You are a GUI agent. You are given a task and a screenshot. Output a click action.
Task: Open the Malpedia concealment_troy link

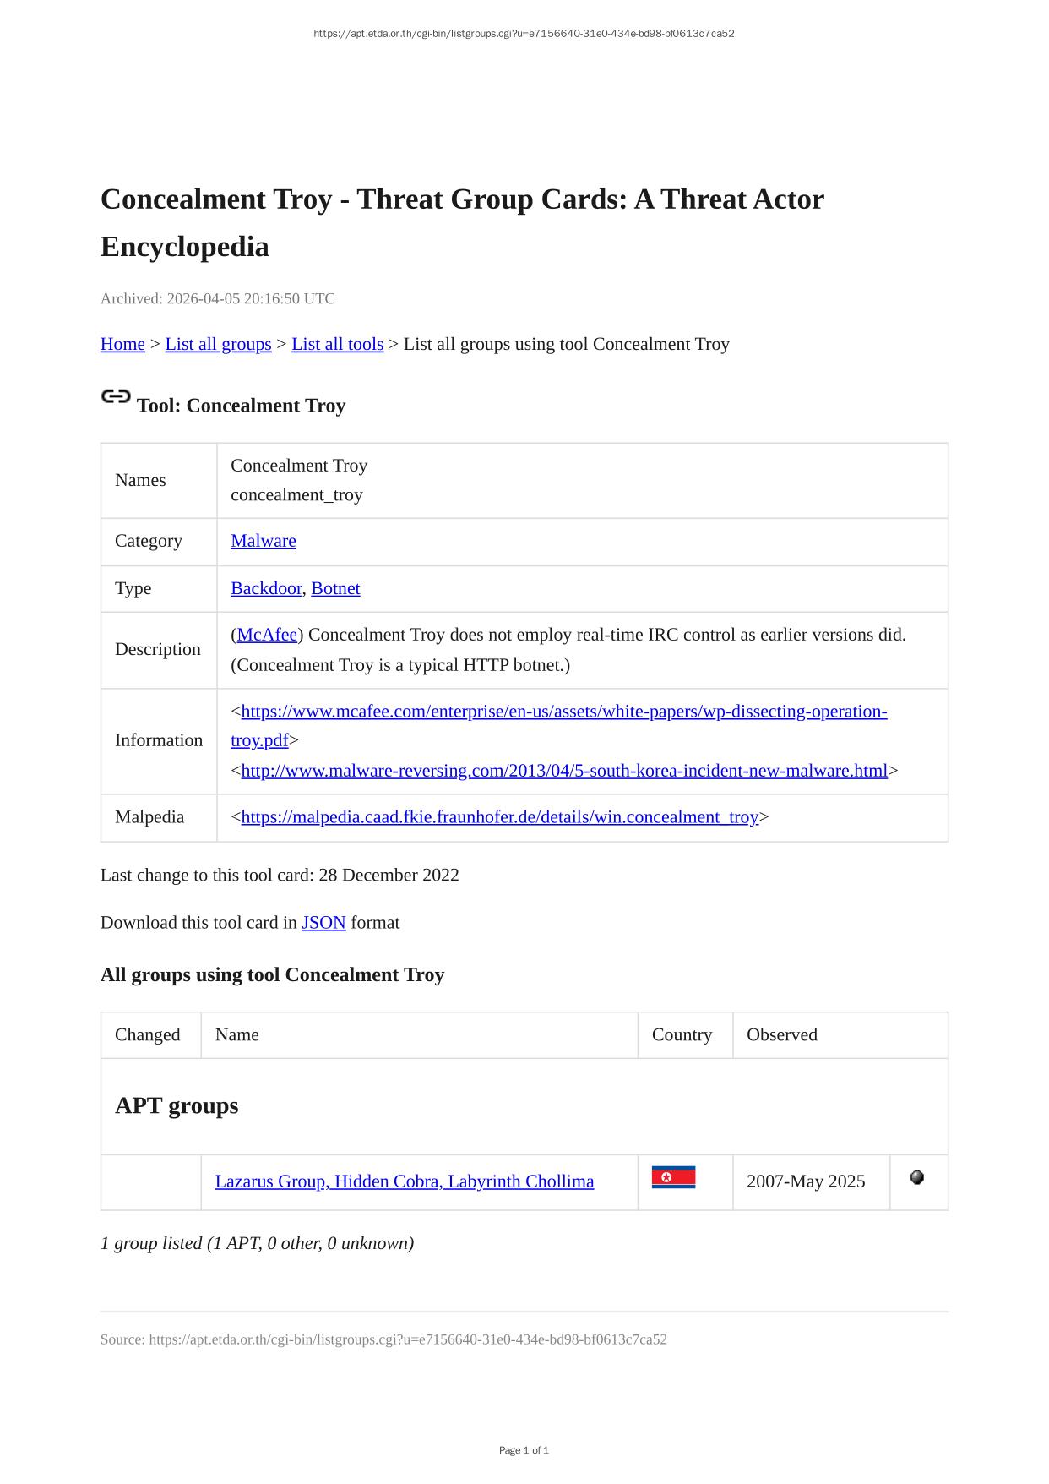499,817
